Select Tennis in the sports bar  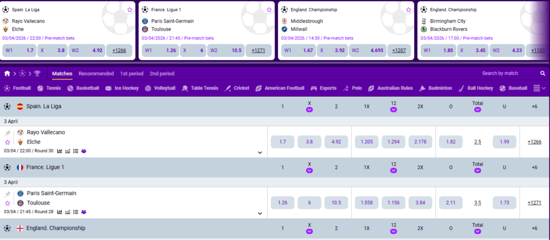click(49, 88)
